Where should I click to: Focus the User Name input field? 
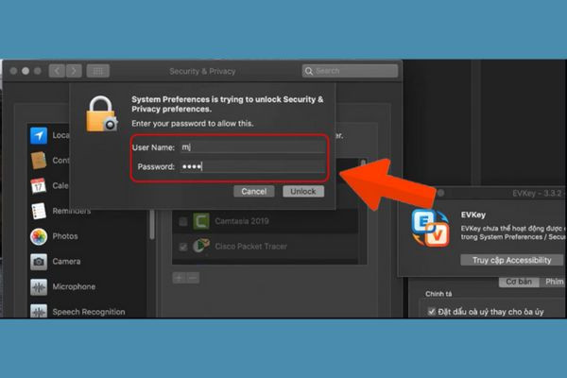252,146
